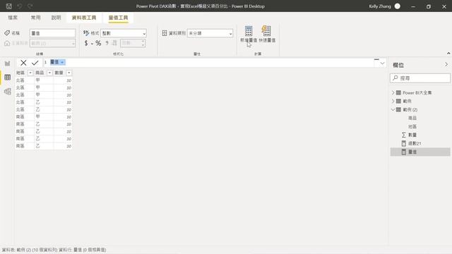Click the 搜尋 search box in fields pane
Viewport: 452px width, 254px height.
pyautogui.click(x=420, y=78)
